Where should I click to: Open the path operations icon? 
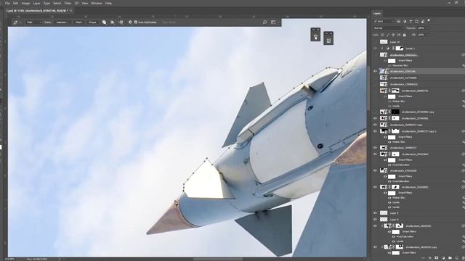pyautogui.click(x=104, y=22)
